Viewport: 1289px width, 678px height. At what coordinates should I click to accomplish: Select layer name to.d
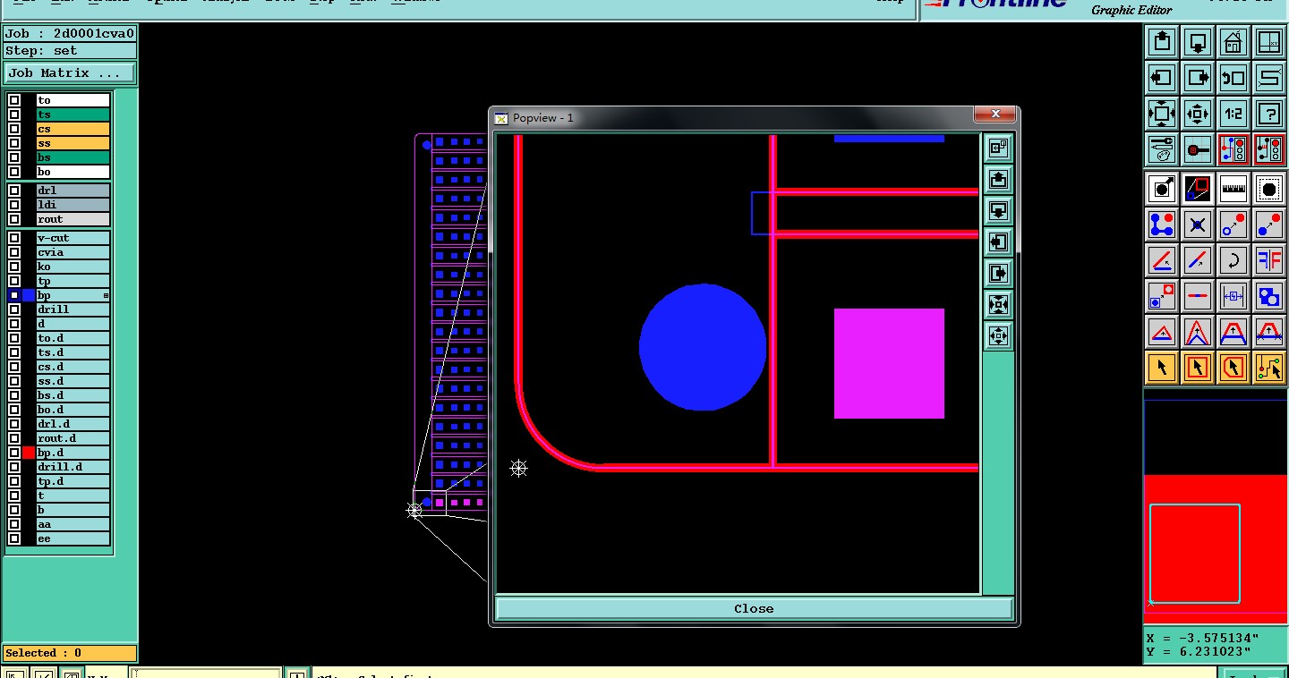pyautogui.click(x=73, y=338)
